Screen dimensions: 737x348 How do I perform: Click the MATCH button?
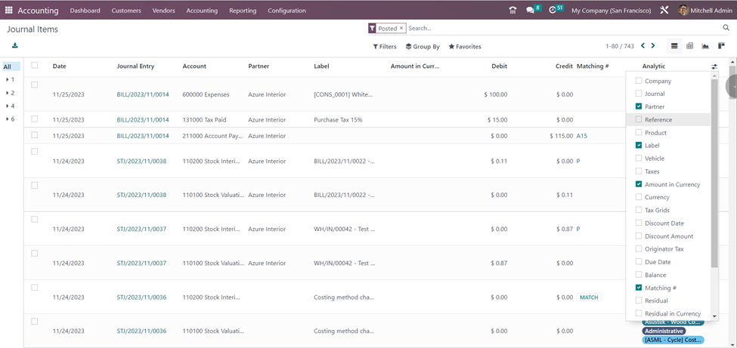[589, 297]
